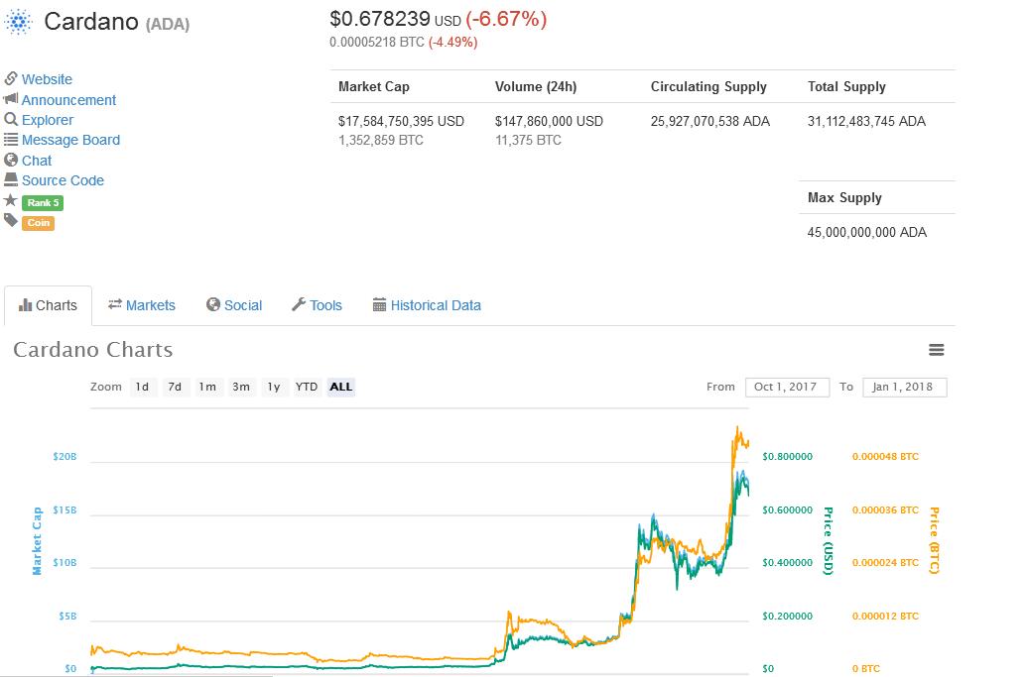
Task: Click the 11,375 BTC volume value
Action: pyautogui.click(x=528, y=140)
